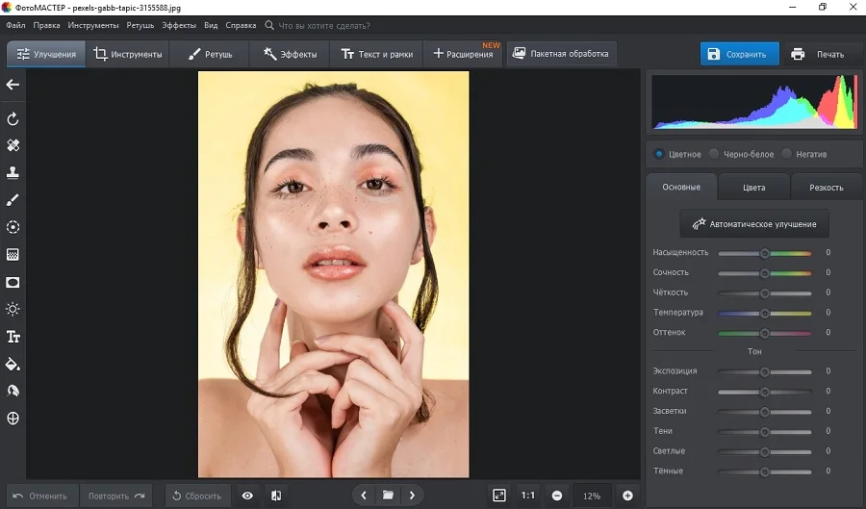Select the correction brush tool
Screen dimensions: 866x509
pos(13,200)
